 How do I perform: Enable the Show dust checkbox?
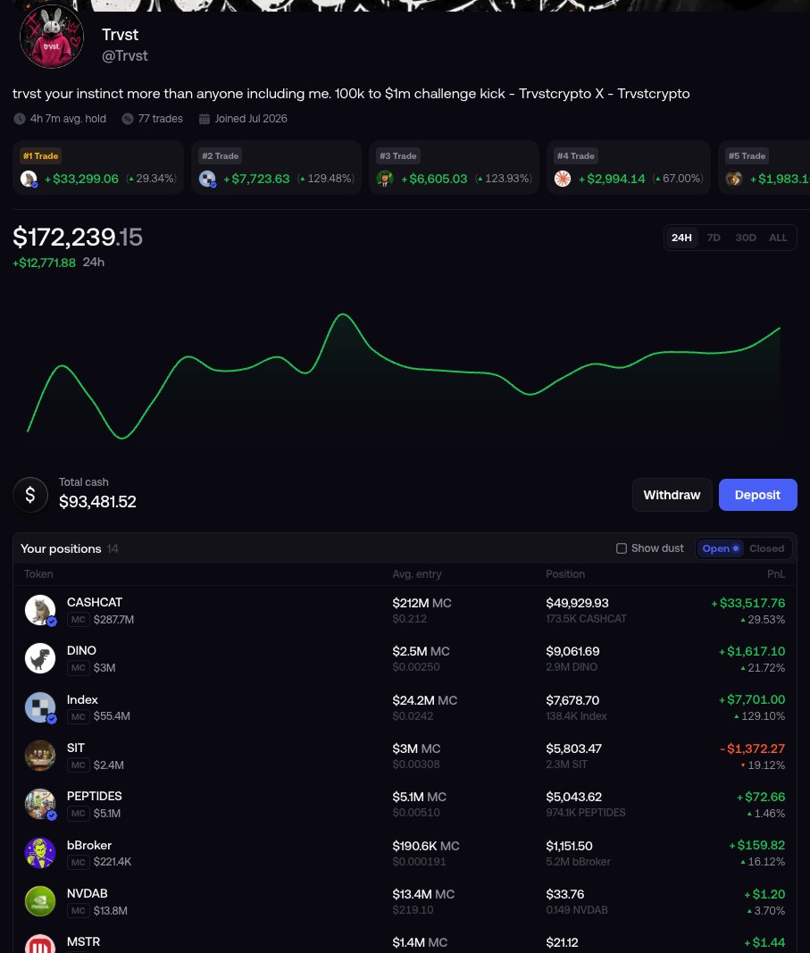tap(622, 548)
